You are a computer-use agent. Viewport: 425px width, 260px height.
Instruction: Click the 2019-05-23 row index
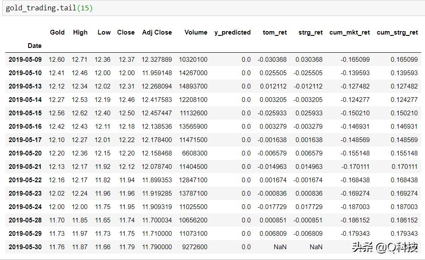point(25,193)
